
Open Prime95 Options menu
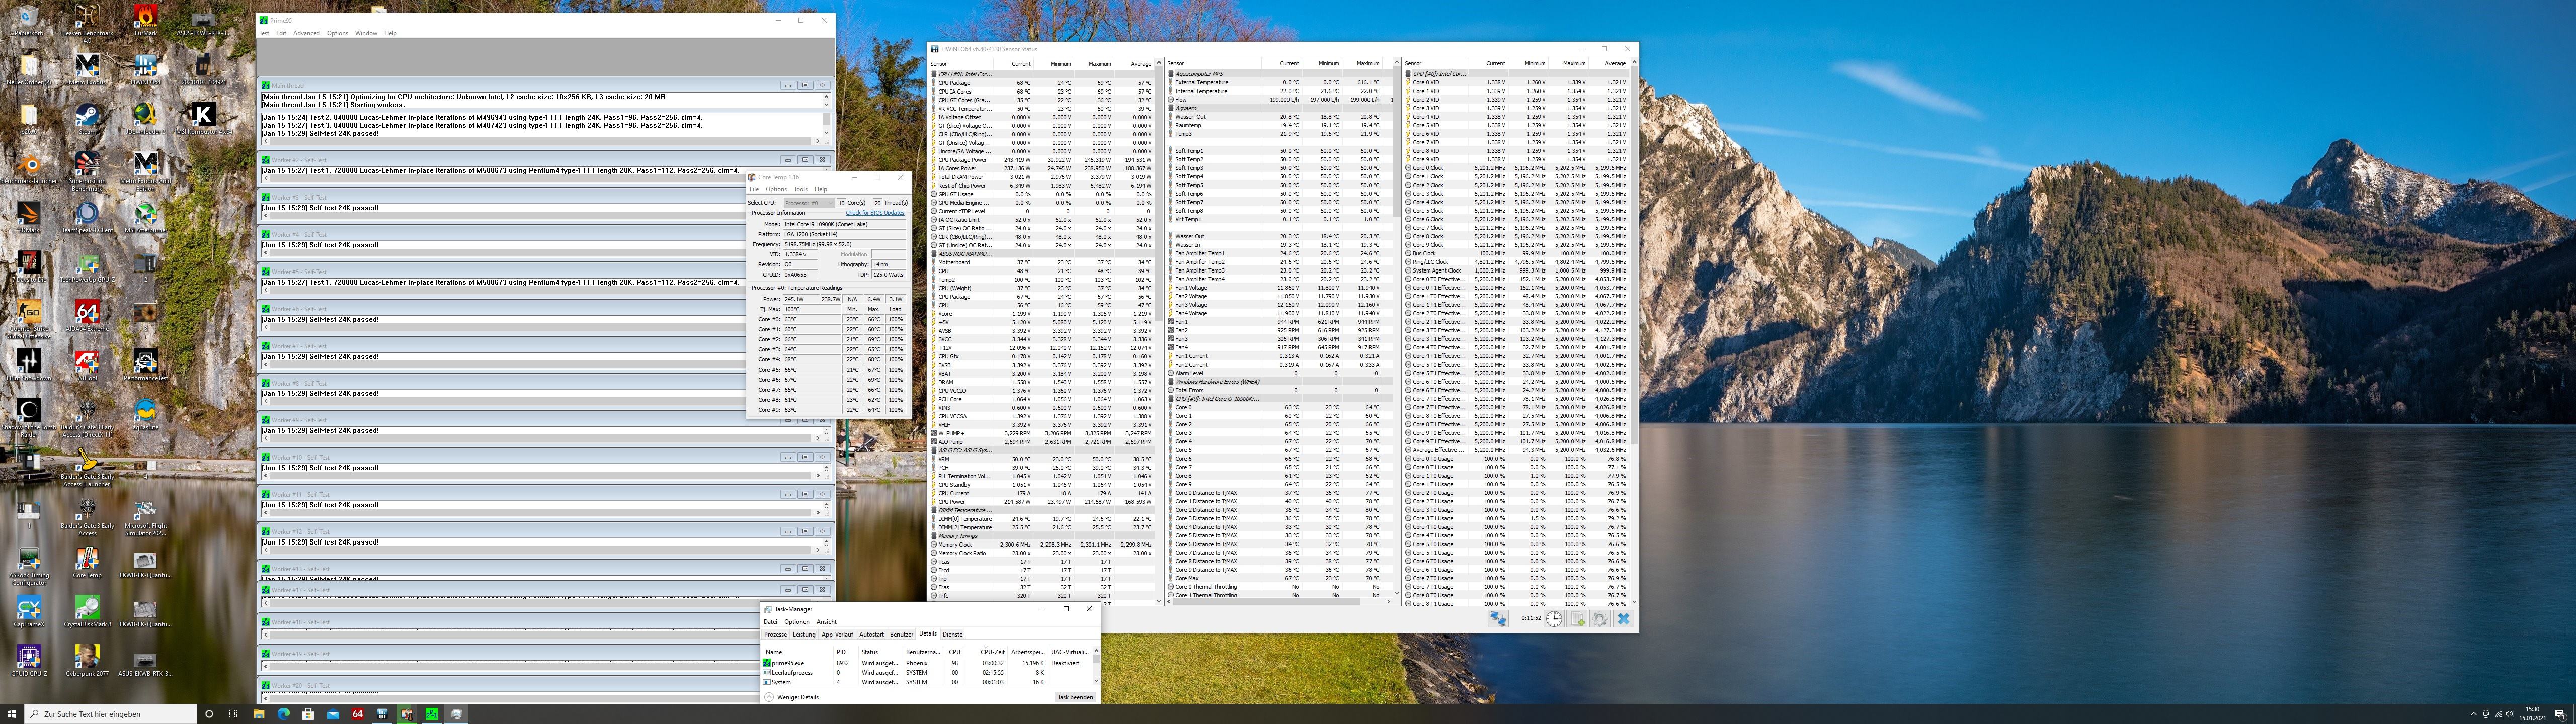click(x=338, y=33)
